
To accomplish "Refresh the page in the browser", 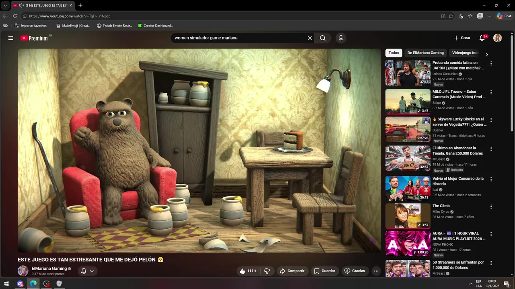I will coord(15,16).
